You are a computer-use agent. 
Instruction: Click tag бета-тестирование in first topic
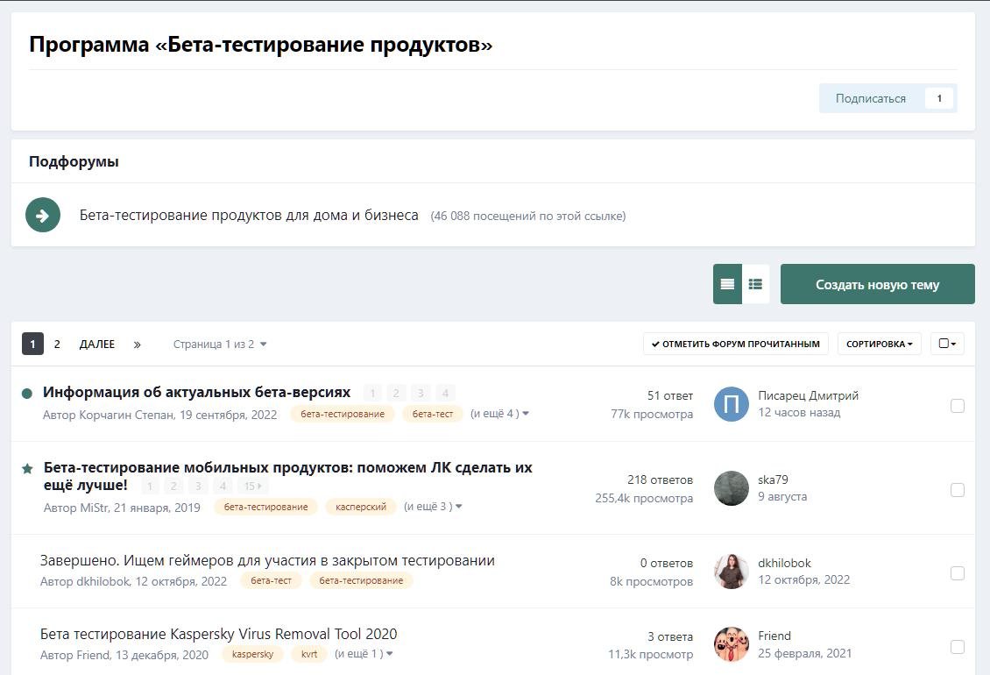point(343,414)
